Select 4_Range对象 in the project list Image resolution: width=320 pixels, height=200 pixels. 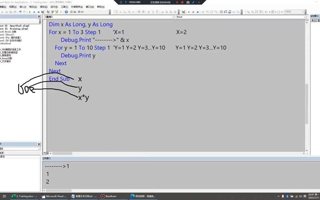[x=6, y=58]
